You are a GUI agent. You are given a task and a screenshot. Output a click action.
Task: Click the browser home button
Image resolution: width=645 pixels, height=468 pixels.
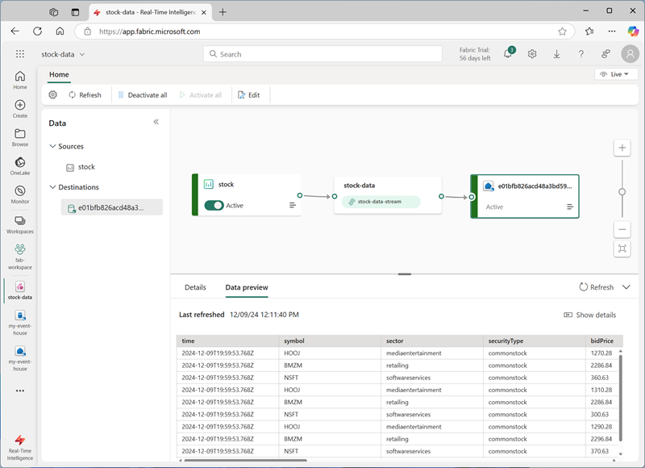60,31
